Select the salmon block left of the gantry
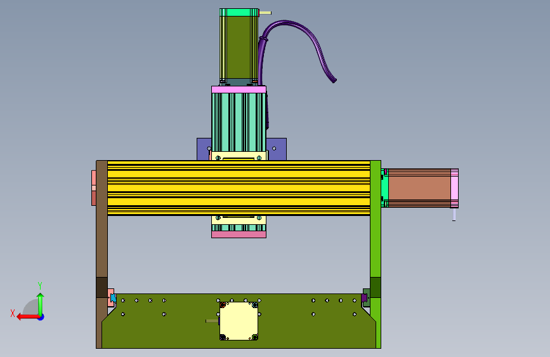Image resolution: width=550 pixels, height=357 pixels. click(94, 188)
